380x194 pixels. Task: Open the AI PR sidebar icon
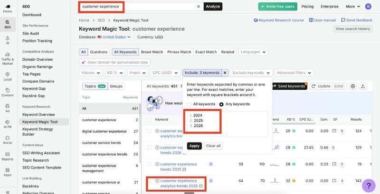8,124
